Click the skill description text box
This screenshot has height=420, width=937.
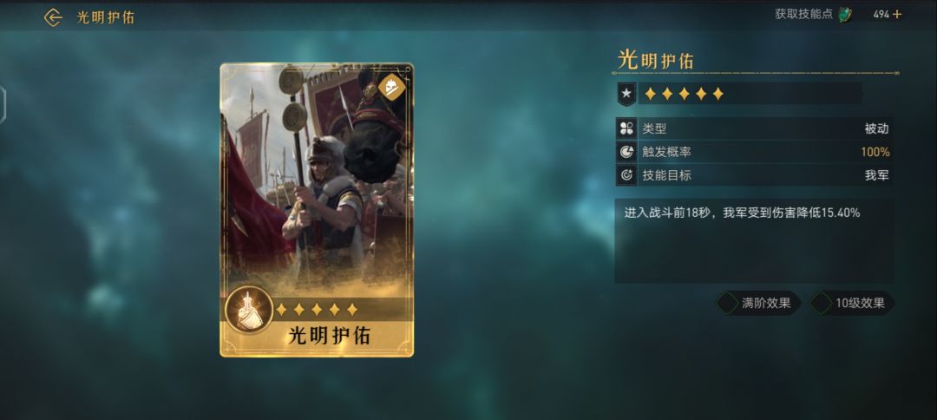pyautogui.click(x=754, y=240)
